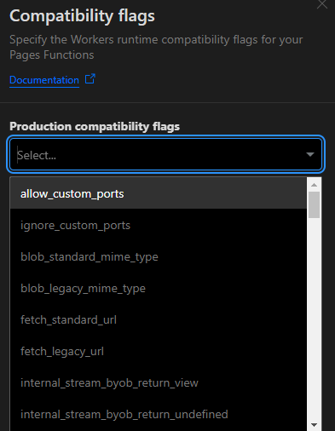Image resolution: width=335 pixels, height=431 pixels.
Task: Choose blob_standard_mime_type option
Action: (159, 256)
